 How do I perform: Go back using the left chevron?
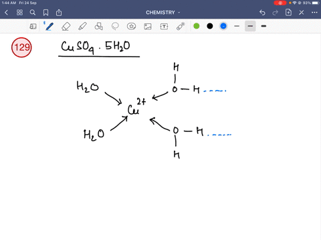pos(6,13)
